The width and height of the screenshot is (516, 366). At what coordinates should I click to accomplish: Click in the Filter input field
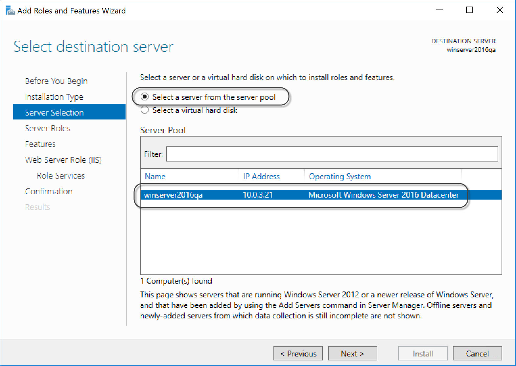point(332,154)
